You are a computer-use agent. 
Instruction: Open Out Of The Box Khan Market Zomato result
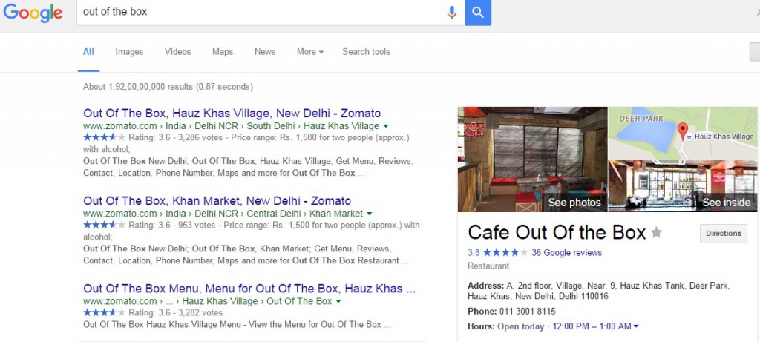pyautogui.click(x=217, y=200)
